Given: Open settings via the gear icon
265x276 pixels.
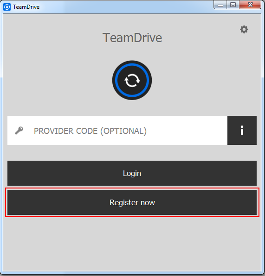Looking at the screenshot, I should pos(244,29).
